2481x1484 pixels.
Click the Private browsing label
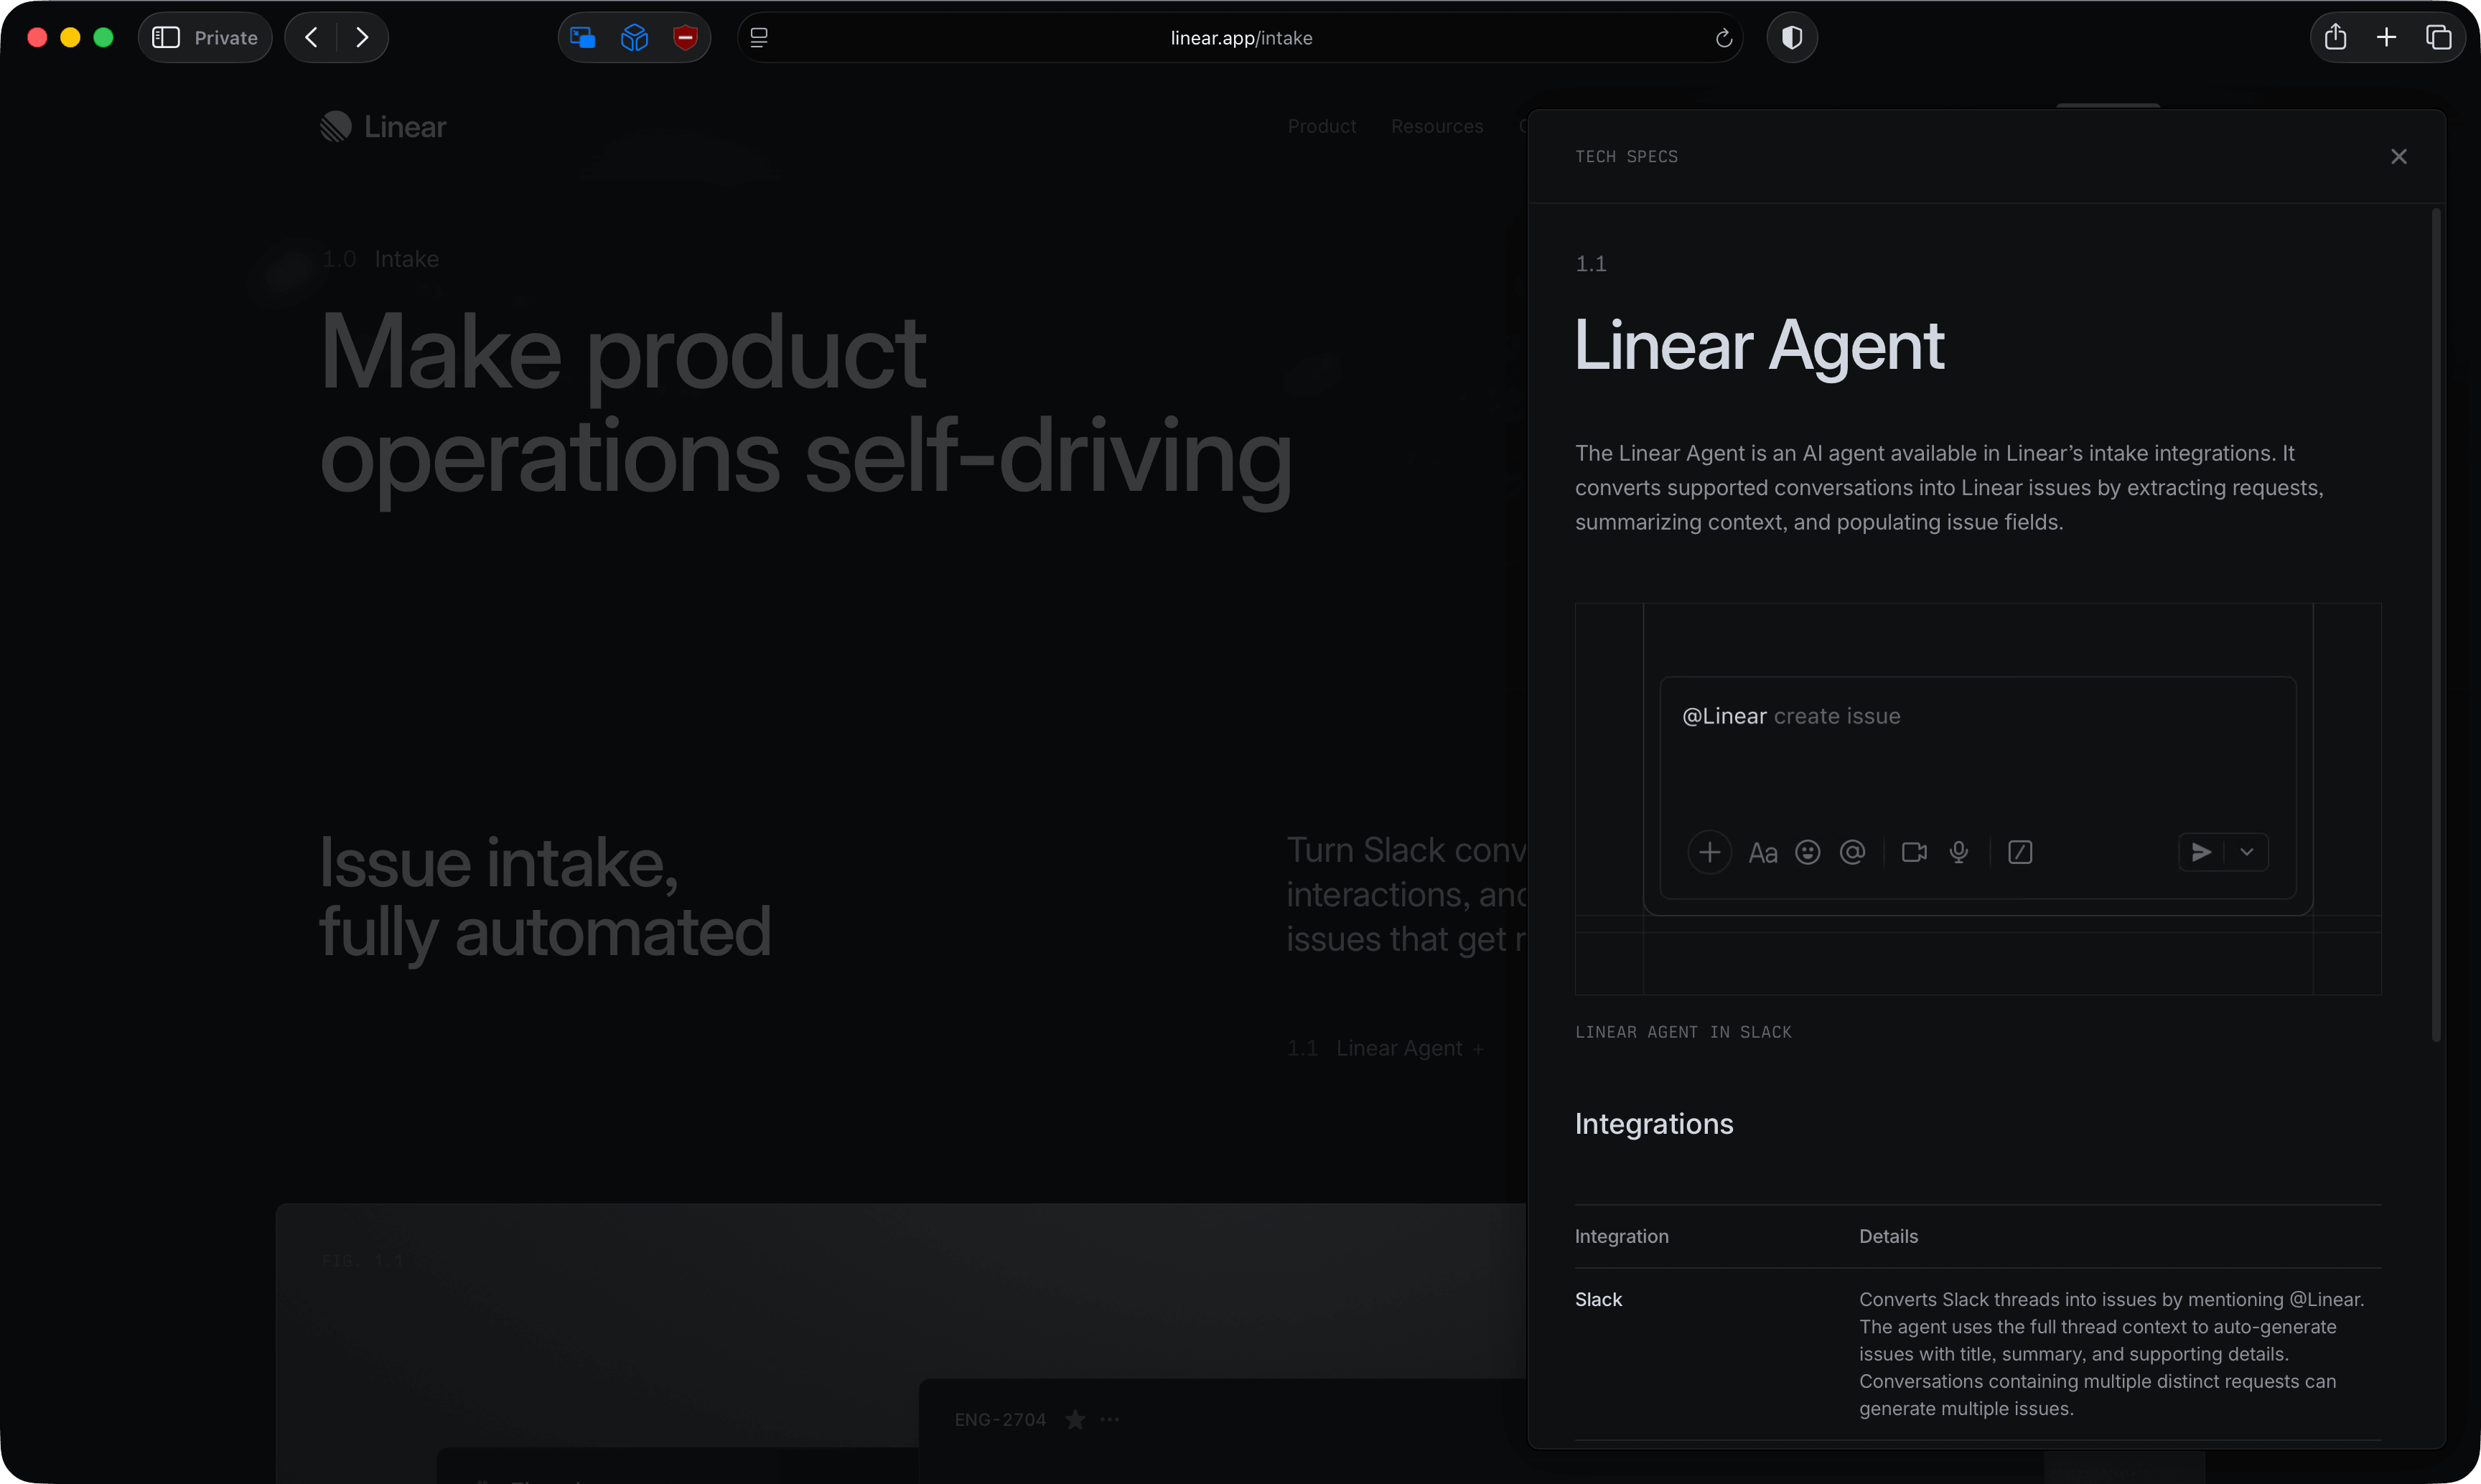tap(226, 38)
